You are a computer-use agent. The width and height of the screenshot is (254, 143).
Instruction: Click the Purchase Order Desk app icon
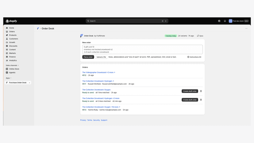(x=7, y=83)
